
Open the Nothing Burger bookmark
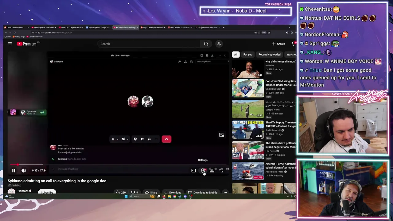(19, 37)
